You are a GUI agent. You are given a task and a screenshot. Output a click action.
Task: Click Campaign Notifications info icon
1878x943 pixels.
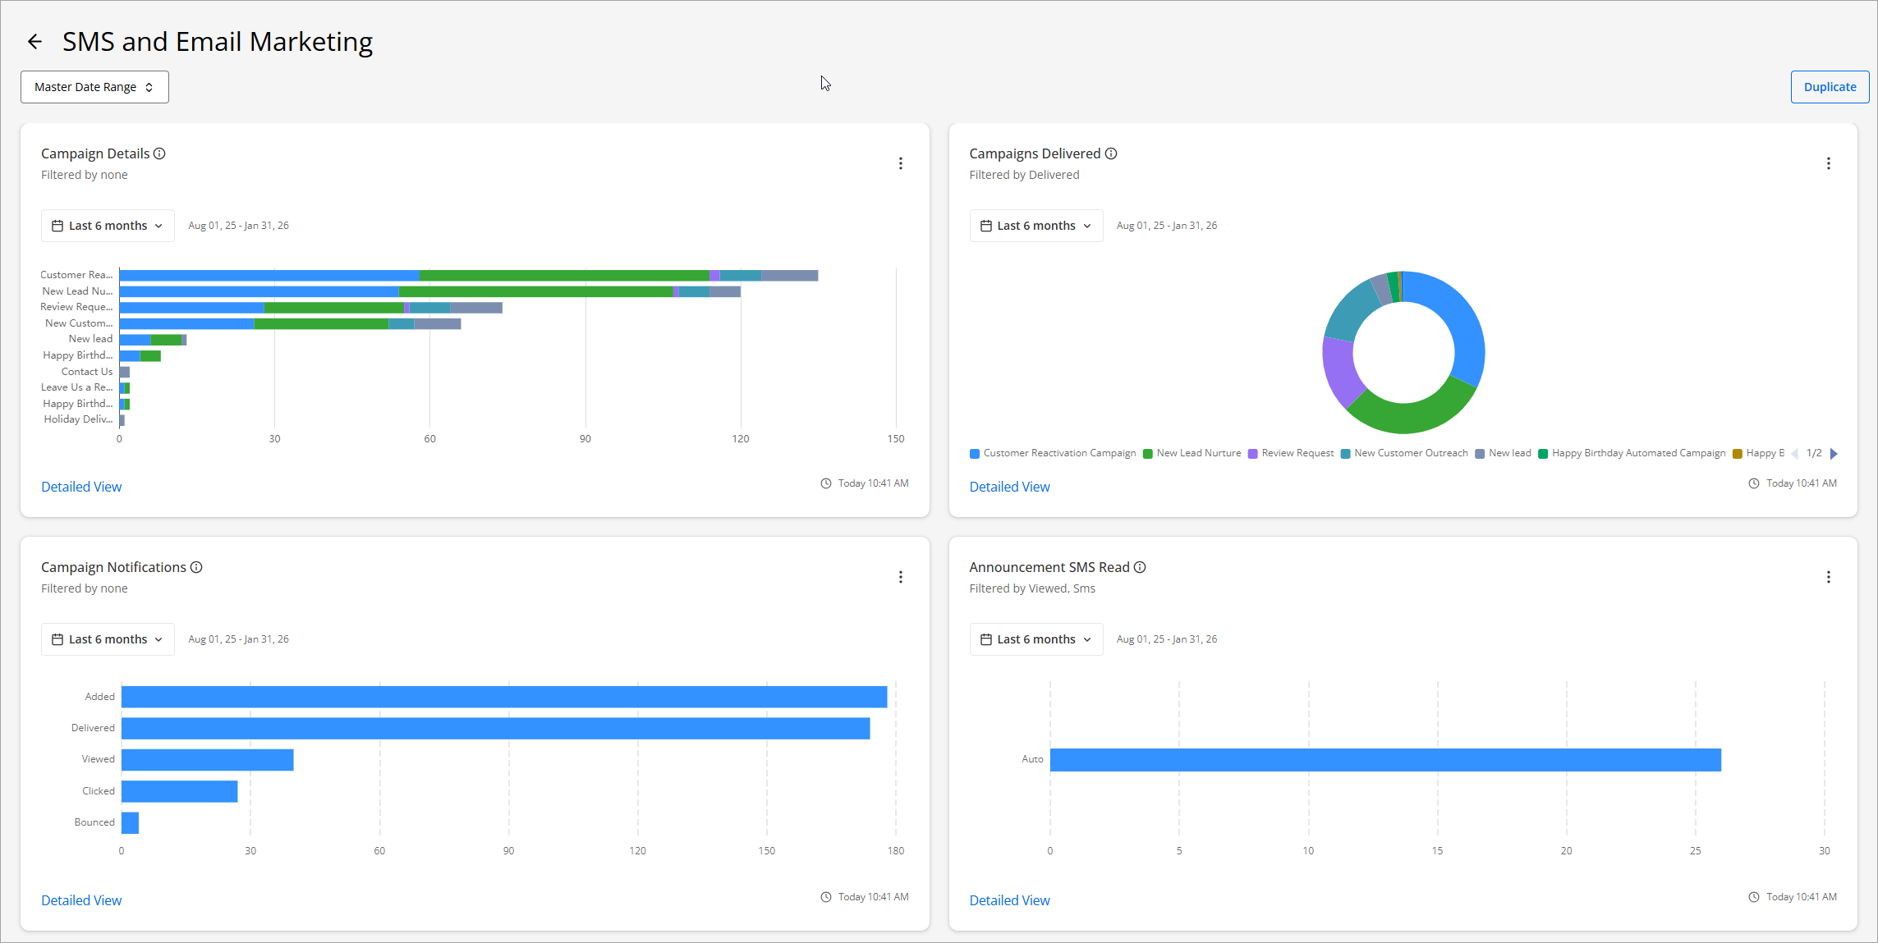[x=196, y=567]
